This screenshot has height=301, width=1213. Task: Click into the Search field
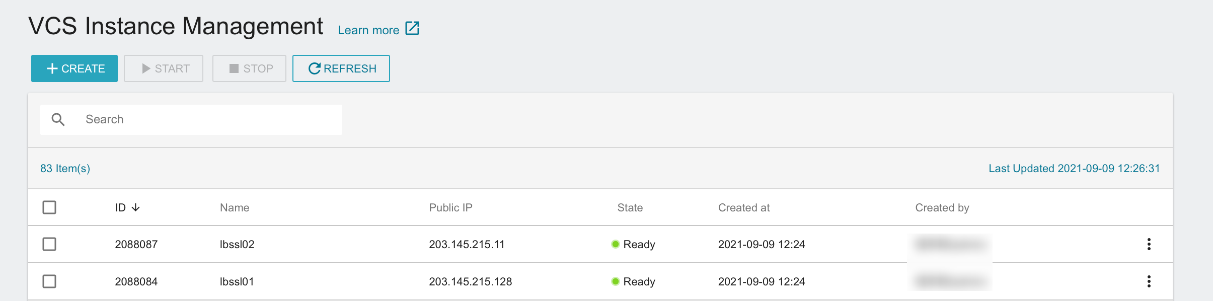pyautogui.click(x=191, y=120)
